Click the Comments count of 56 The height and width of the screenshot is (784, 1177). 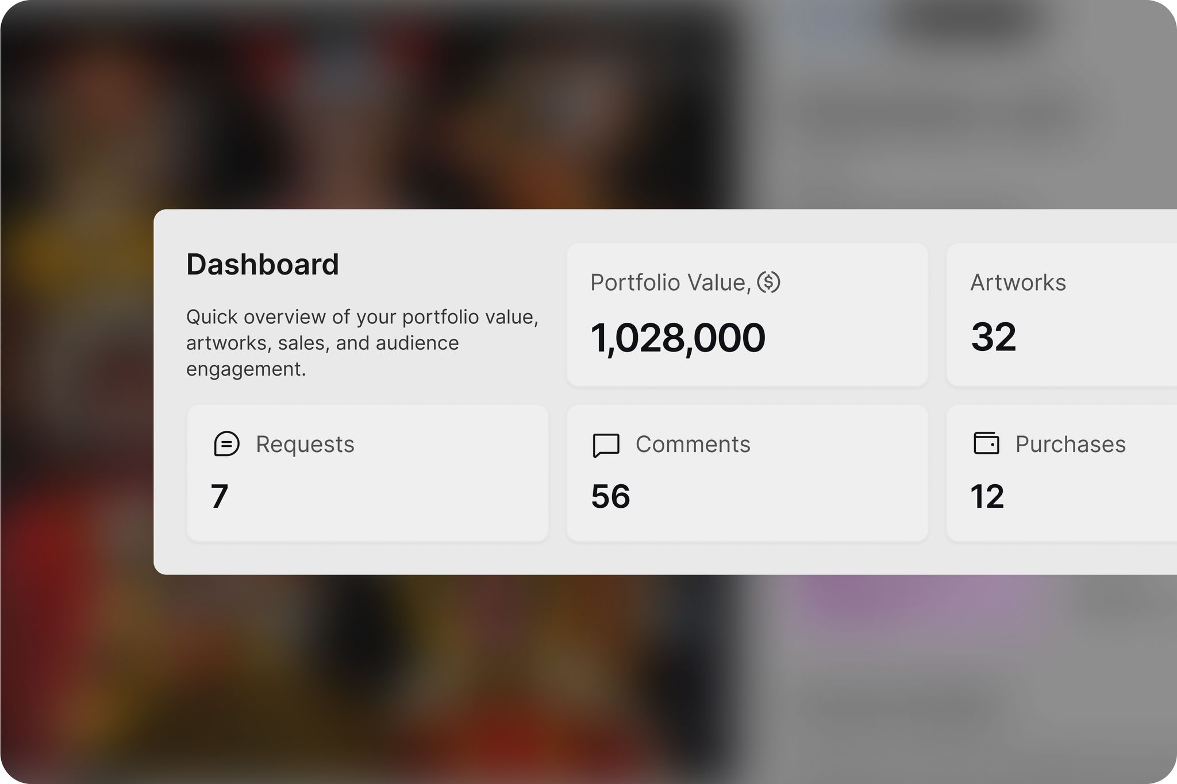(610, 496)
